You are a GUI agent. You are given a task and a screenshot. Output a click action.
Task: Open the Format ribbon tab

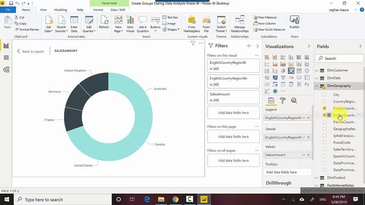pos(98,10)
